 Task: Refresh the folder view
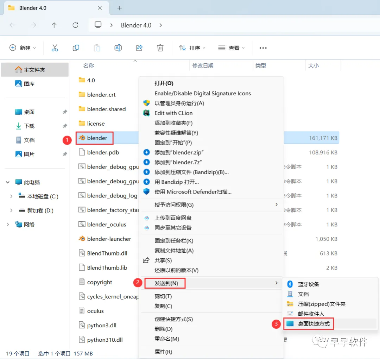(75, 25)
